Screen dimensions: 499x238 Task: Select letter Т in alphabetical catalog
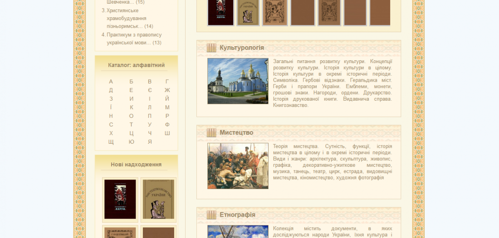(x=131, y=125)
